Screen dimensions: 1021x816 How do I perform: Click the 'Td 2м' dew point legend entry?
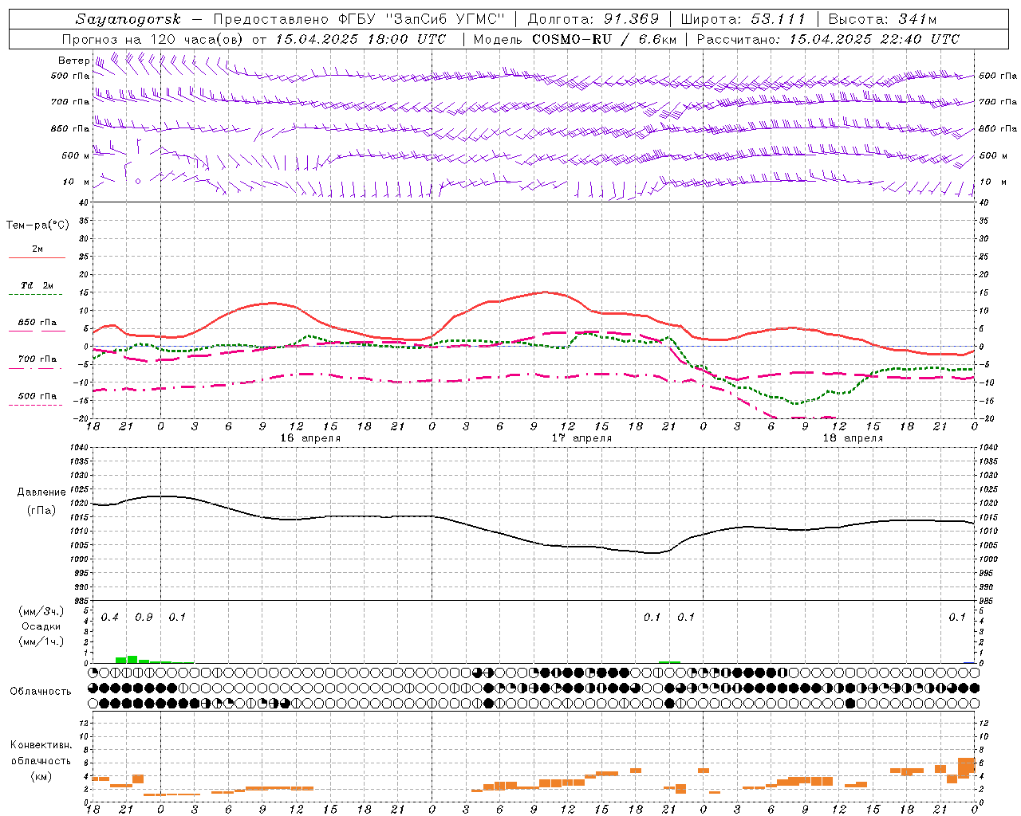pyautogui.click(x=37, y=285)
